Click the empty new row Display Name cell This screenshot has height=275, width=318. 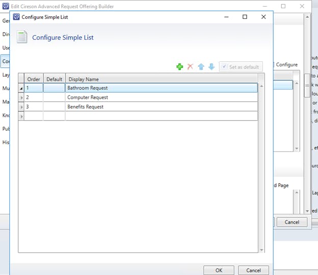[161, 116]
